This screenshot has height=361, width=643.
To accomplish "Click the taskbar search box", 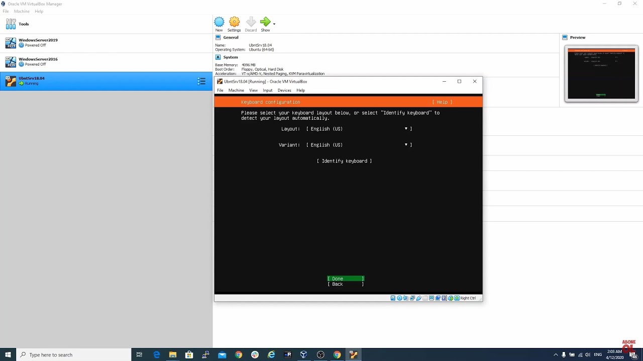I will pos(74,354).
